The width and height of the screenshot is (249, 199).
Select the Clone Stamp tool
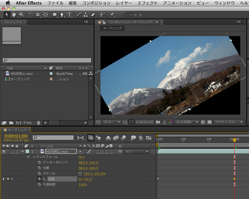[86, 15]
